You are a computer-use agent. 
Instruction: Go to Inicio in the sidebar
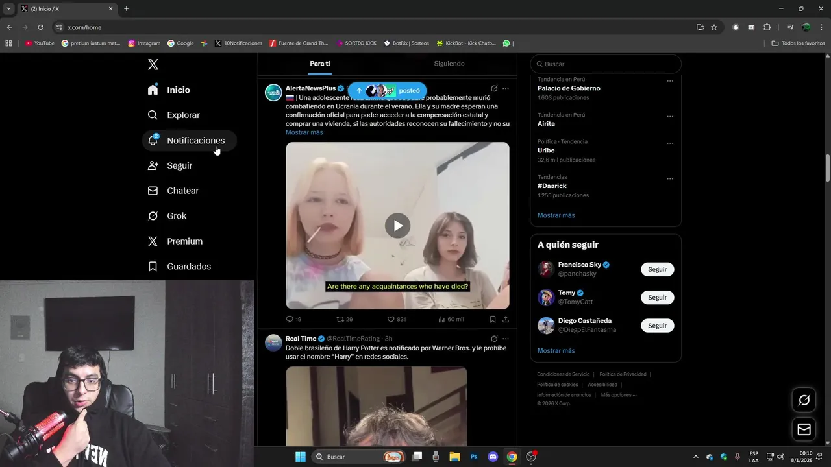pyautogui.click(x=169, y=90)
